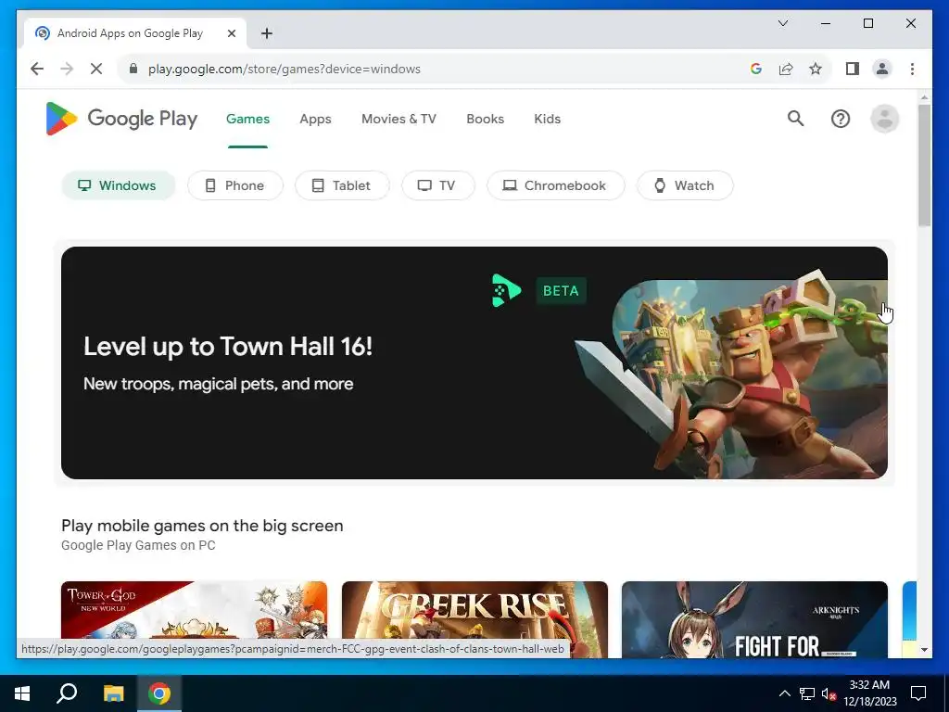The image size is (949, 712).
Task: Open the Greek Rise game card
Action: point(474,619)
